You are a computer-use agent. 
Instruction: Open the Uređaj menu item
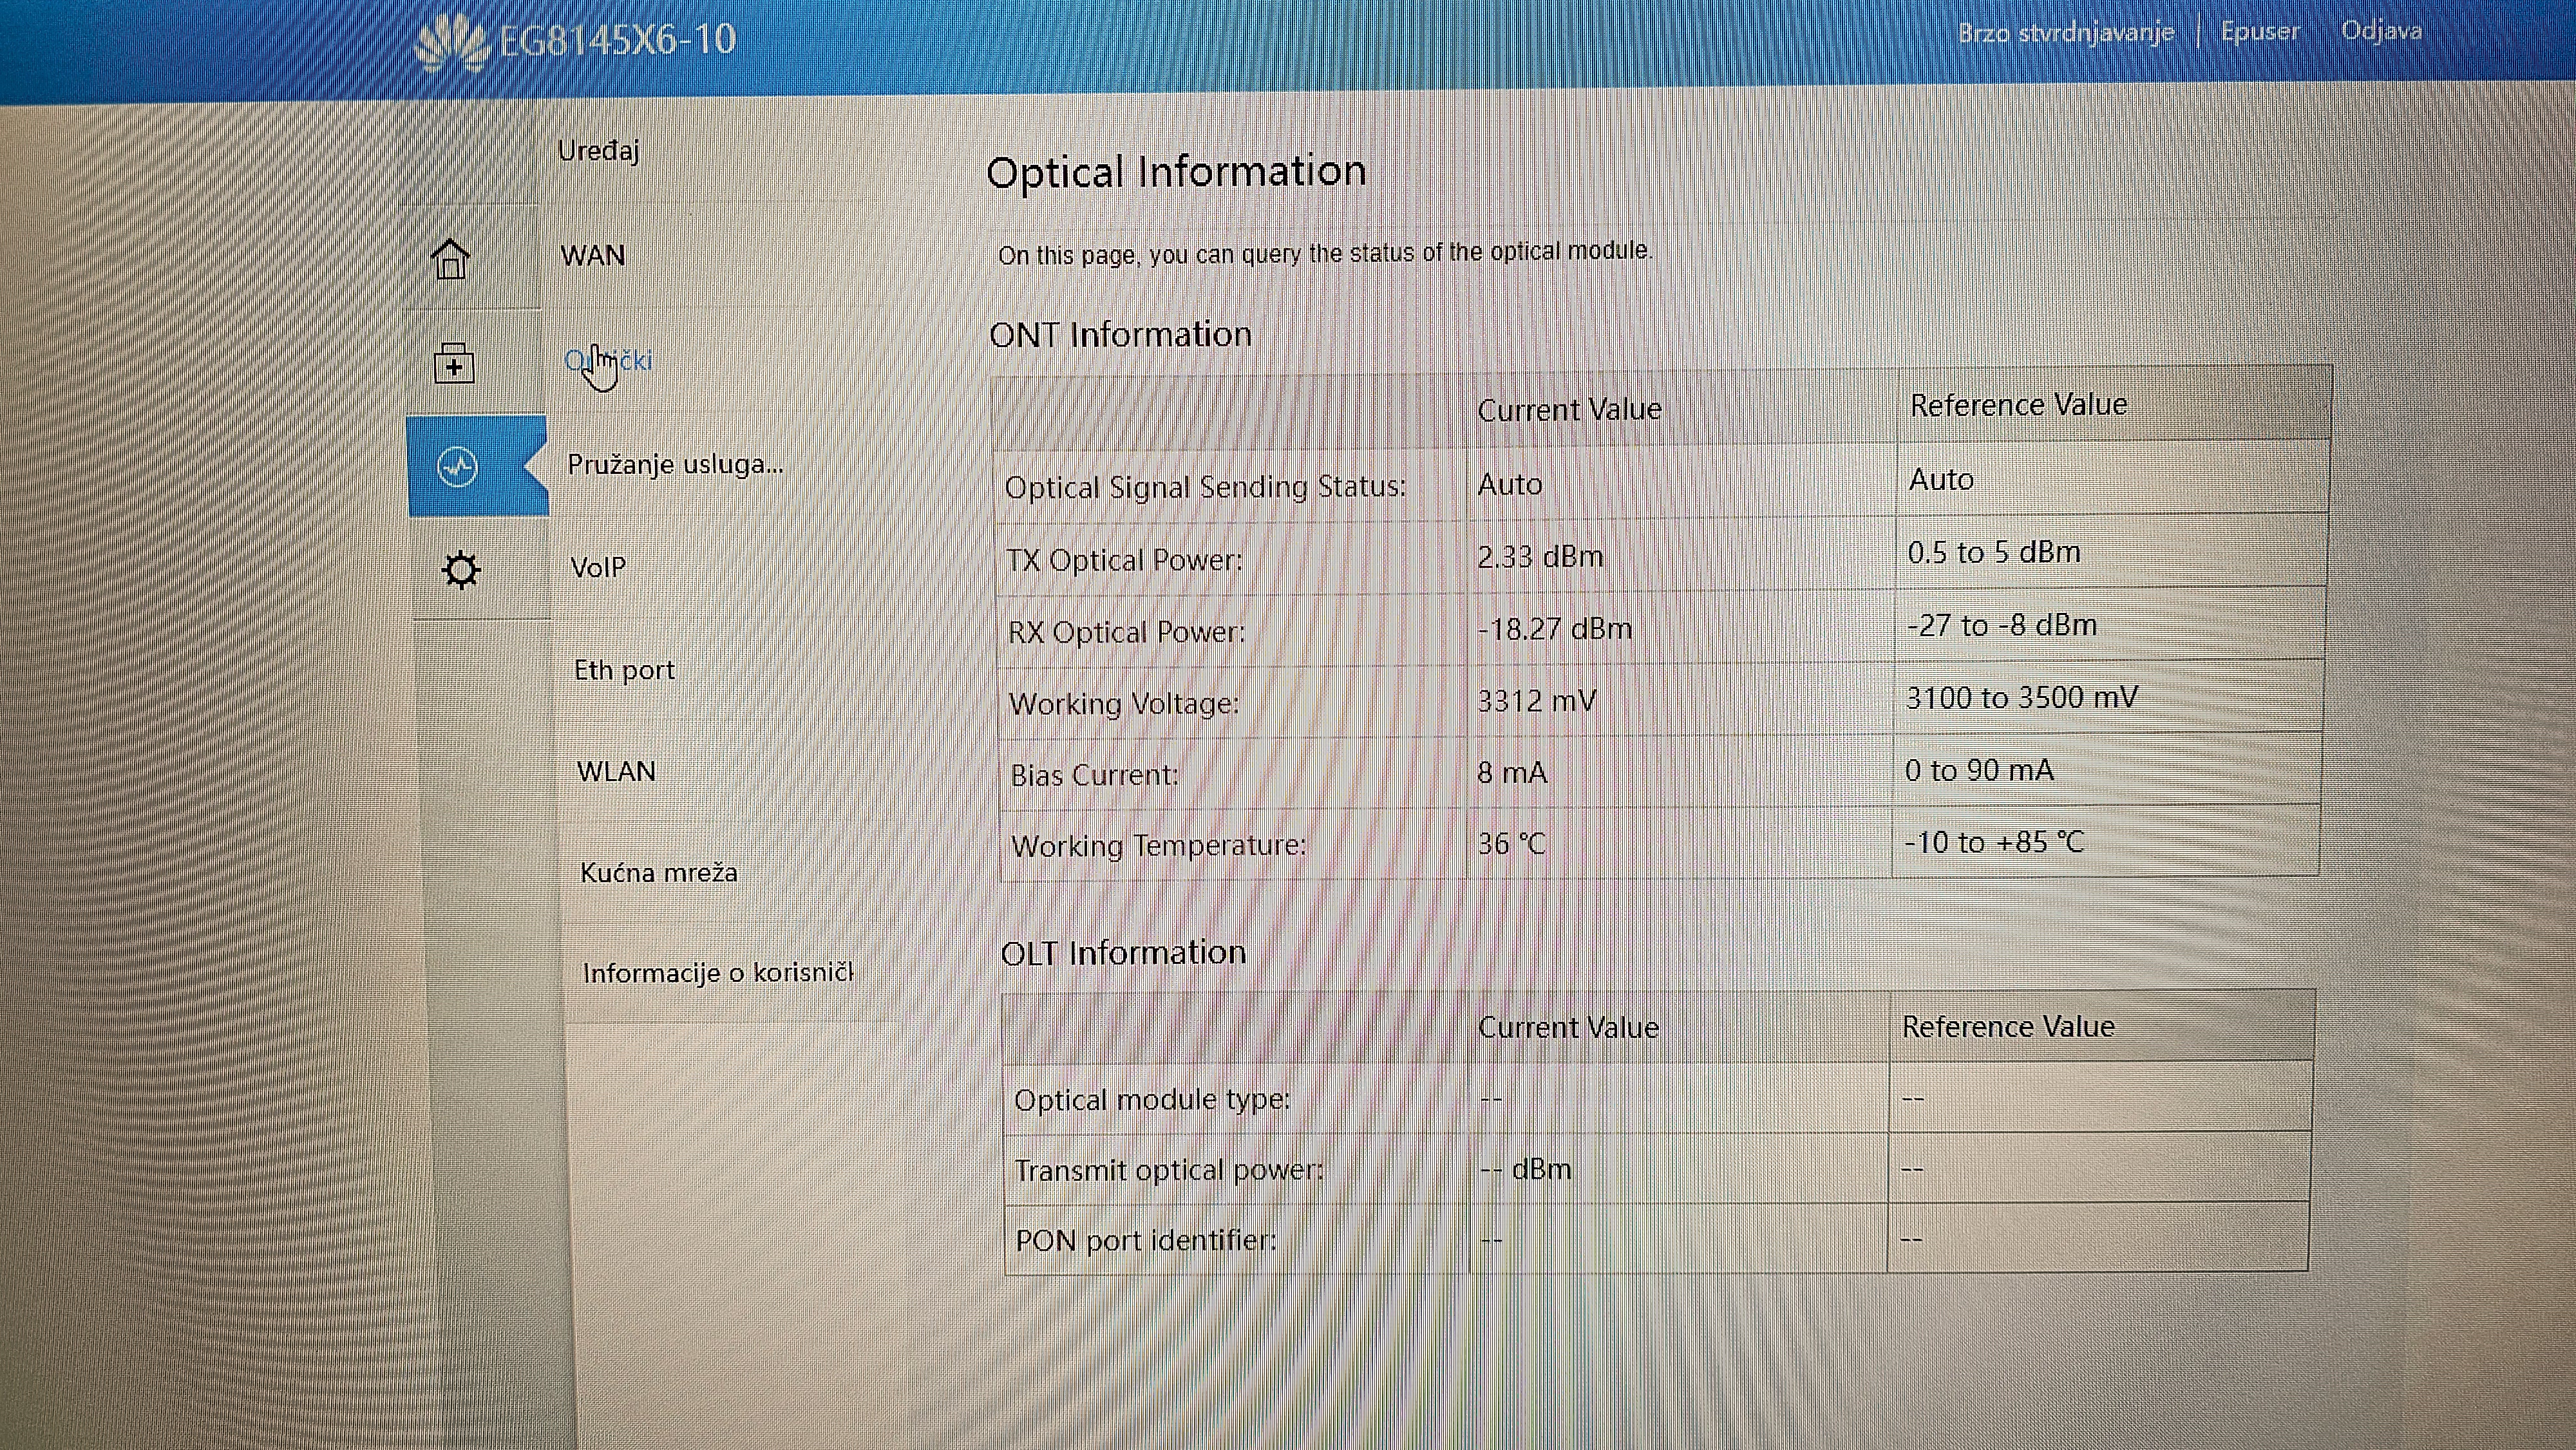click(x=598, y=151)
